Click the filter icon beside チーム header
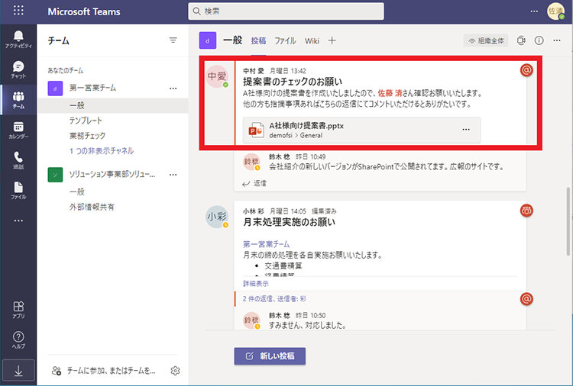The image size is (573, 386). click(x=173, y=40)
